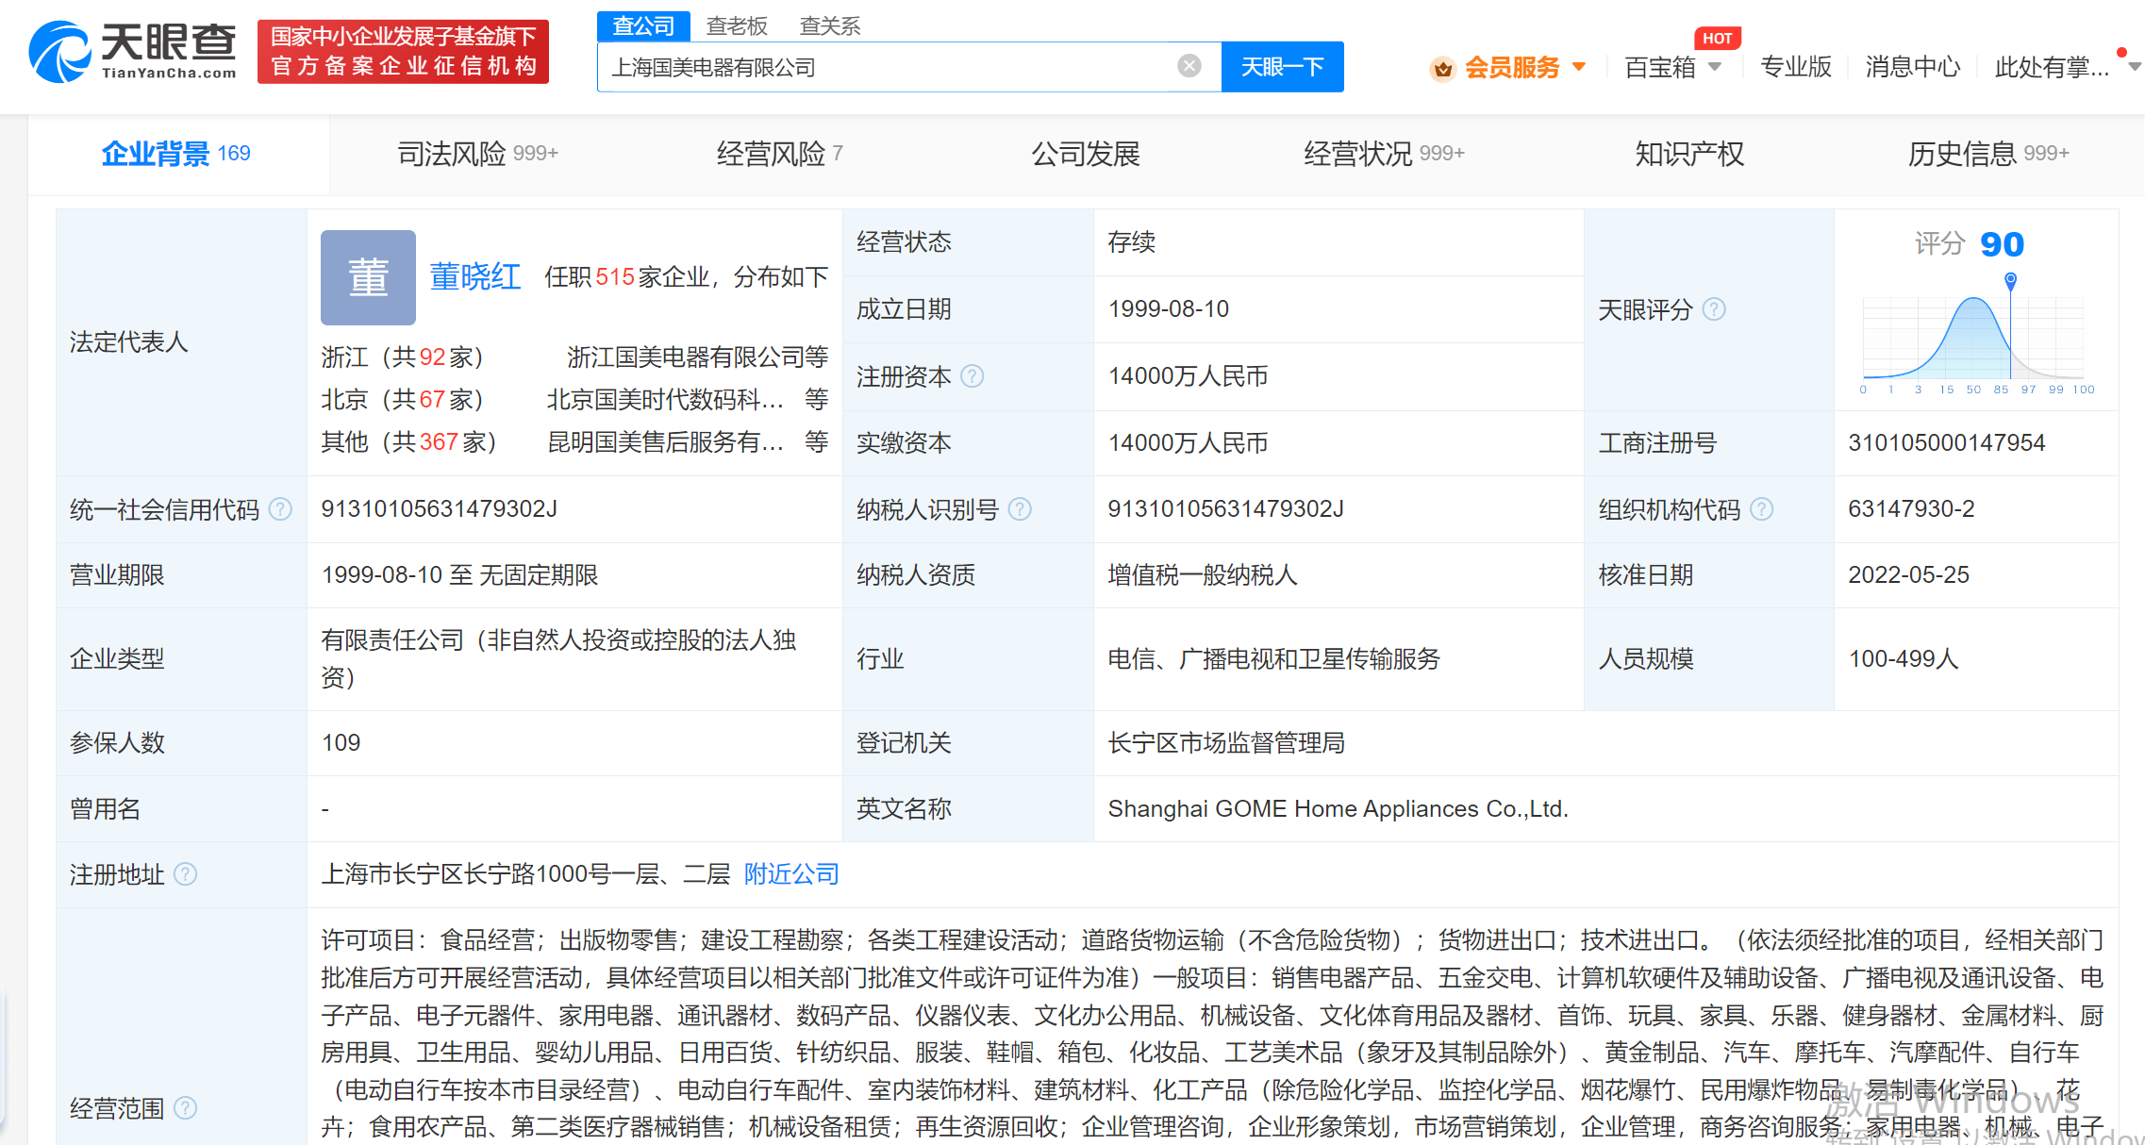Click the 电信、广播电视和卫星传输服务 industry value
The width and height of the screenshot is (2145, 1145).
[1273, 659]
